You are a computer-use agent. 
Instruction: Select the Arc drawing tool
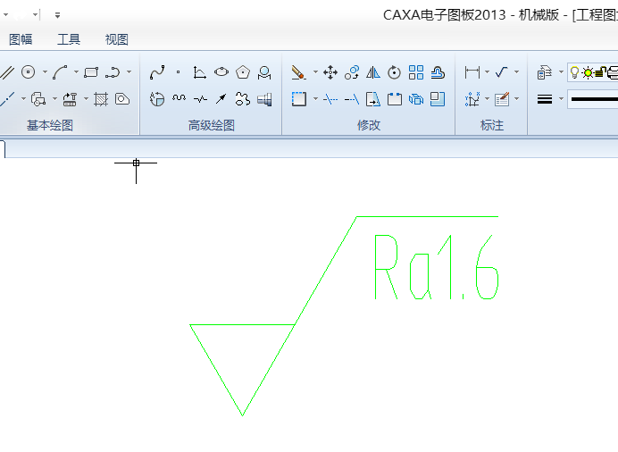click(60, 72)
